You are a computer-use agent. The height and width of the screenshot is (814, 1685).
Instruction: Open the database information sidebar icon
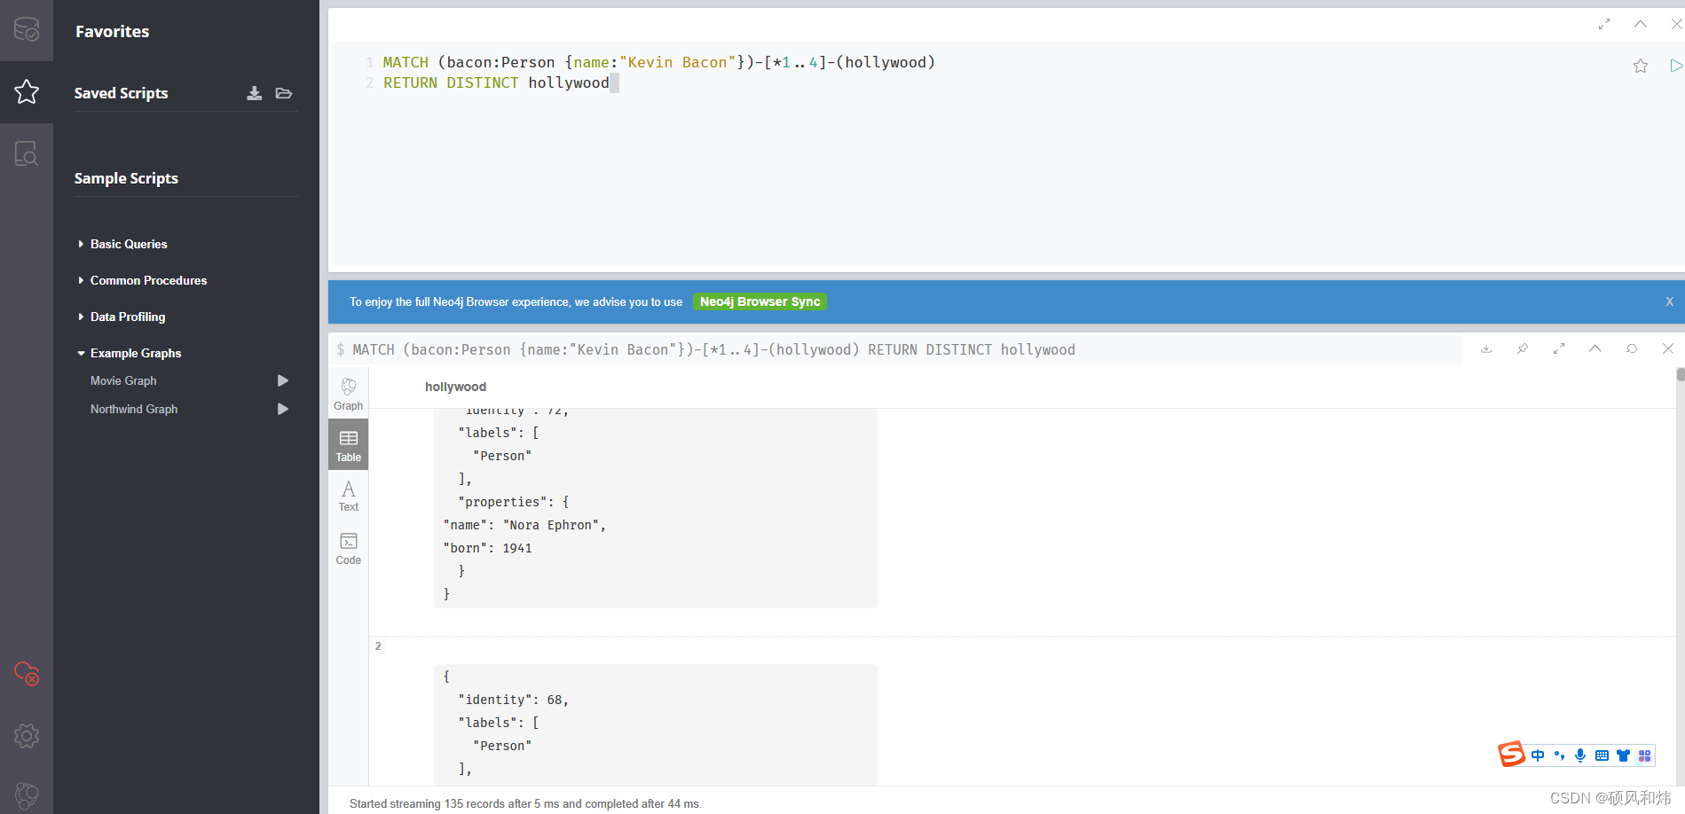click(27, 30)
